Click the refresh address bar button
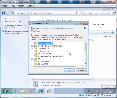Viewport: 117px width, 98px height. (x=78, y=13)
